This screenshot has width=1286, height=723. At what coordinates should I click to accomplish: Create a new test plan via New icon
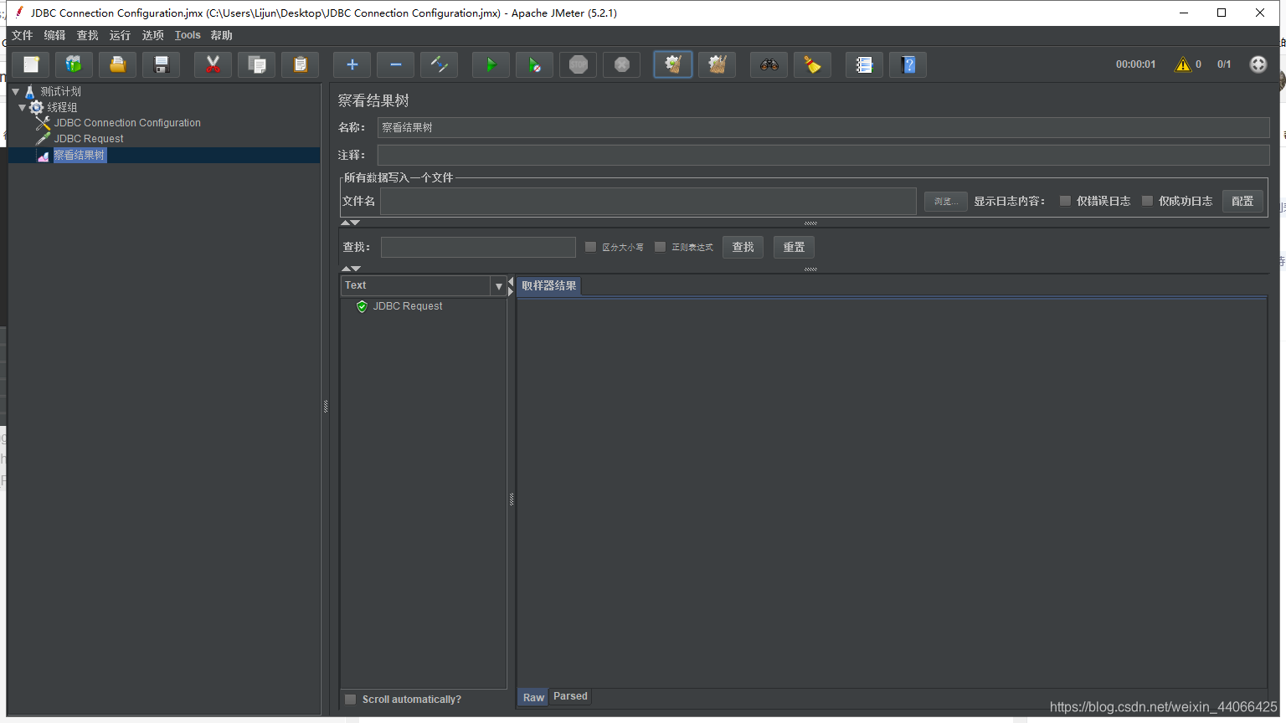click(31, 64)
